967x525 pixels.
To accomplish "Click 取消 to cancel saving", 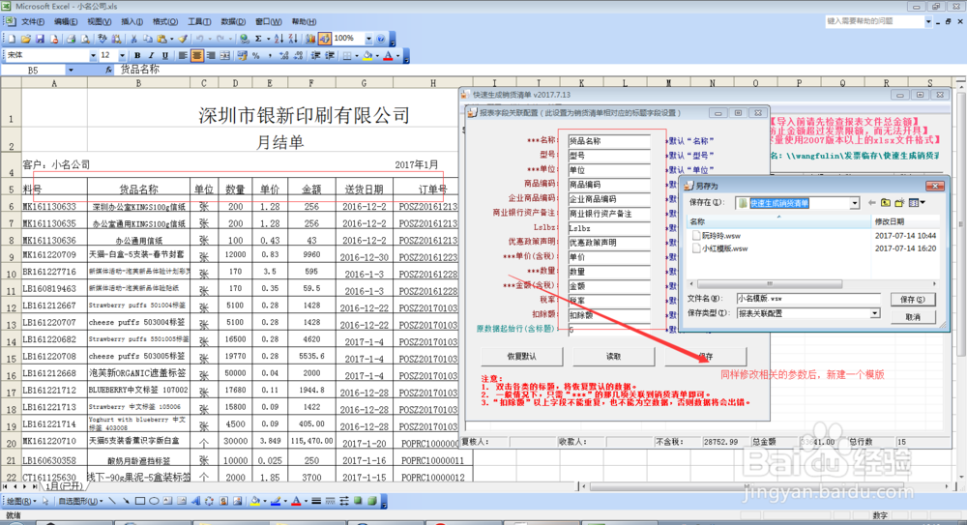I will 913,317.
